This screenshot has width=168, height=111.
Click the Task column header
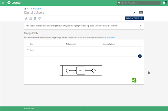pos(31,44)
